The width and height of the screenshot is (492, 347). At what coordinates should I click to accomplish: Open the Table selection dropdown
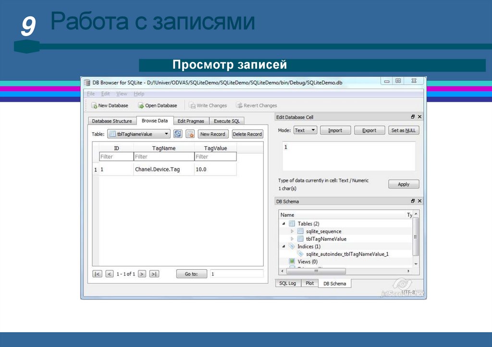[x=138, y=134]
